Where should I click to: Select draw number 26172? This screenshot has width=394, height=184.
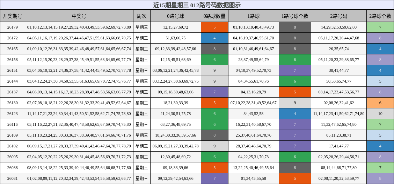click(x=13, y=38)
